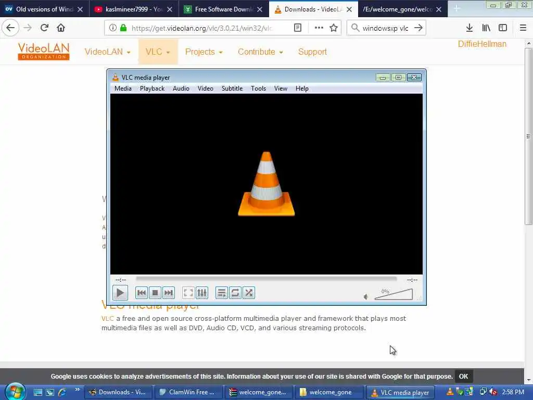The width and height of the screenshot is (533, 400).
Task: Open VLC Media menu
Action: point(123,89)
